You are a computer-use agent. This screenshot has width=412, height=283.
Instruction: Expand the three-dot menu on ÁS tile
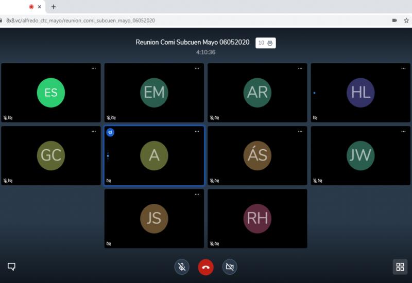pos(300,132)
